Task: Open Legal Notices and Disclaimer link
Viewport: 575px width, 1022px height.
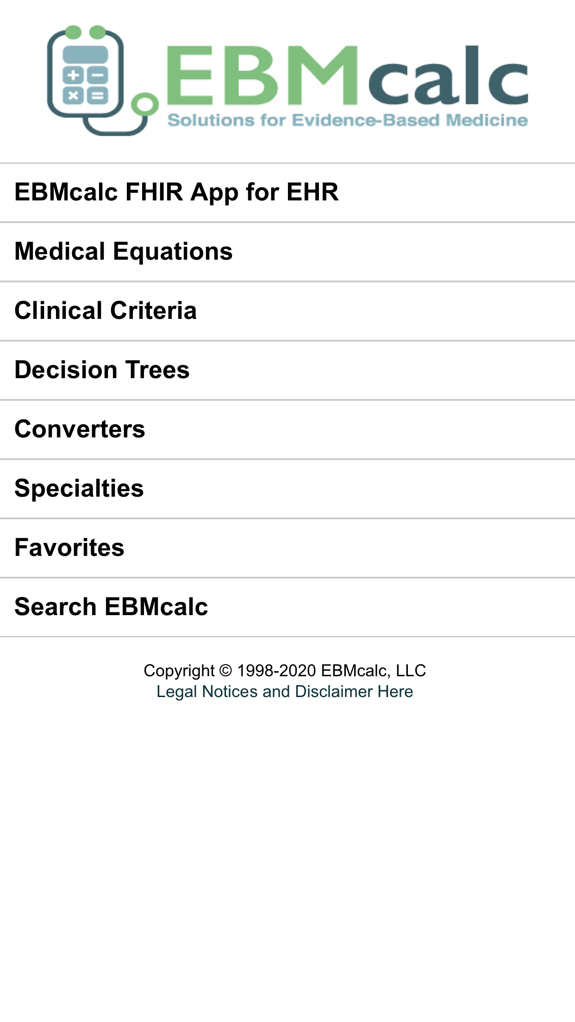Action: 285,692
